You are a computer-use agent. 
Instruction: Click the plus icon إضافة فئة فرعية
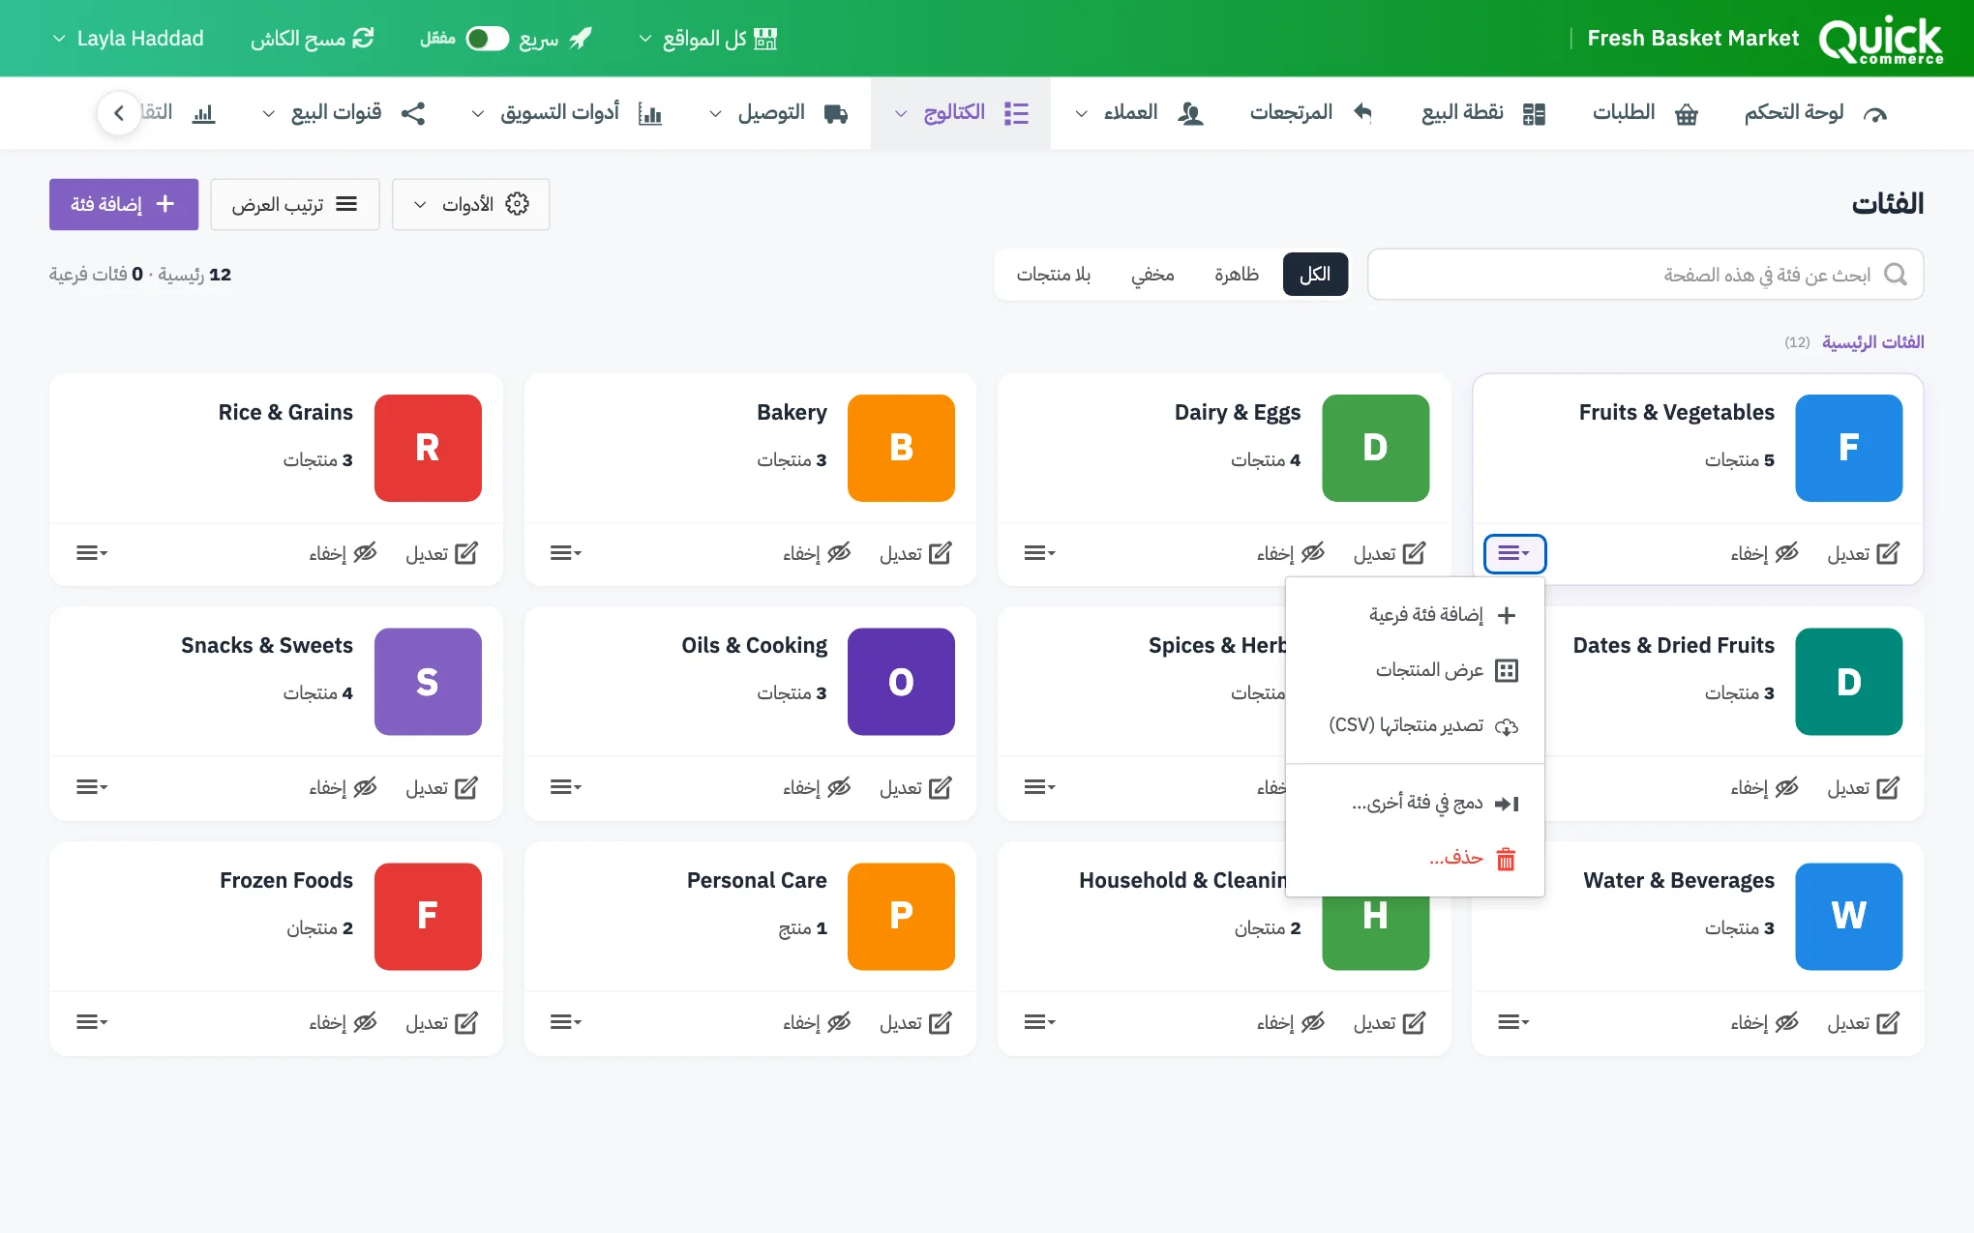[x=1507, y=615]
